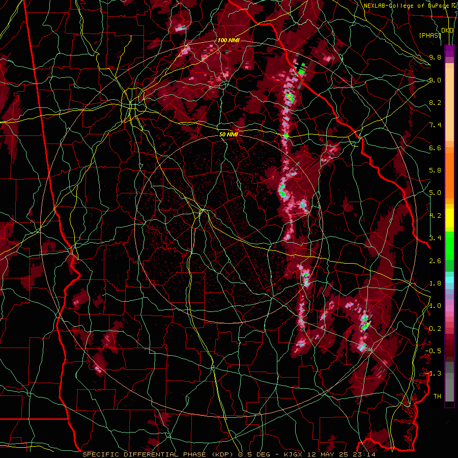Pick the cyan segment of the color bar
The image size is (458, 458).
(x=449, y=280)
